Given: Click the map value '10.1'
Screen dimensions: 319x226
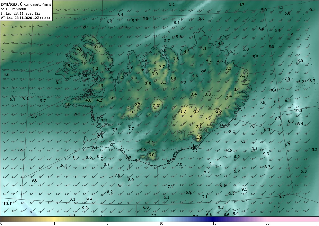Looking at the screenshot, I should pos(7,203).
